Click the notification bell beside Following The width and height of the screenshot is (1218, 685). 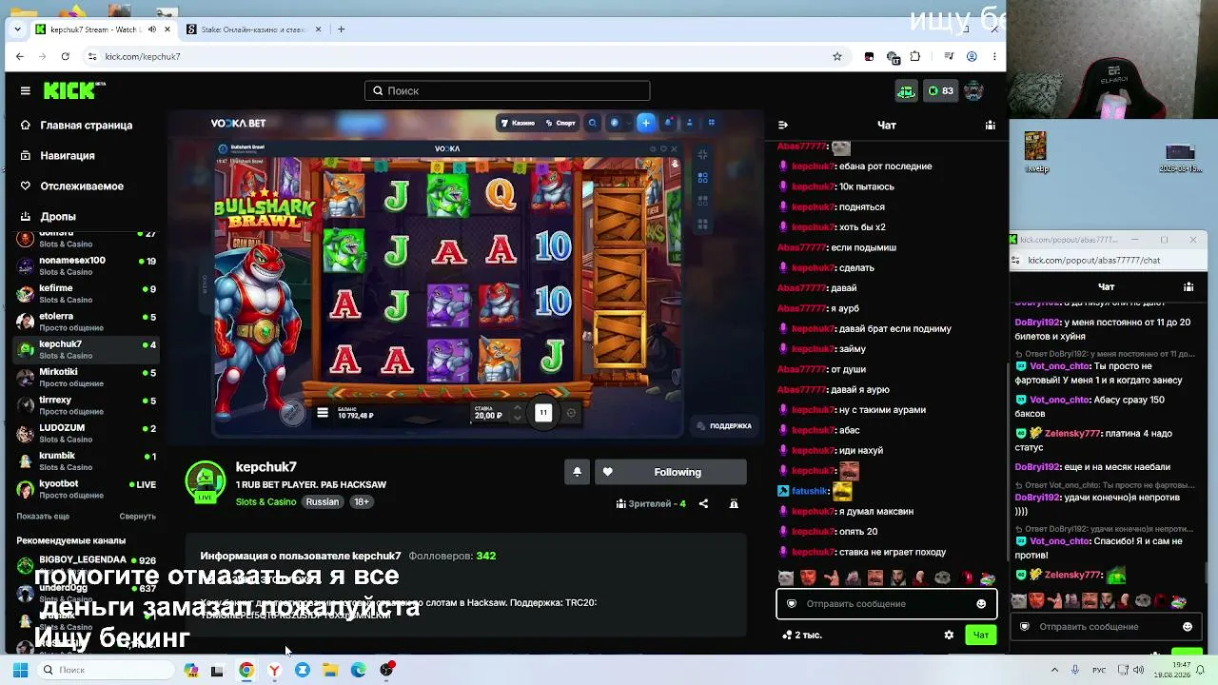point(577,472)
